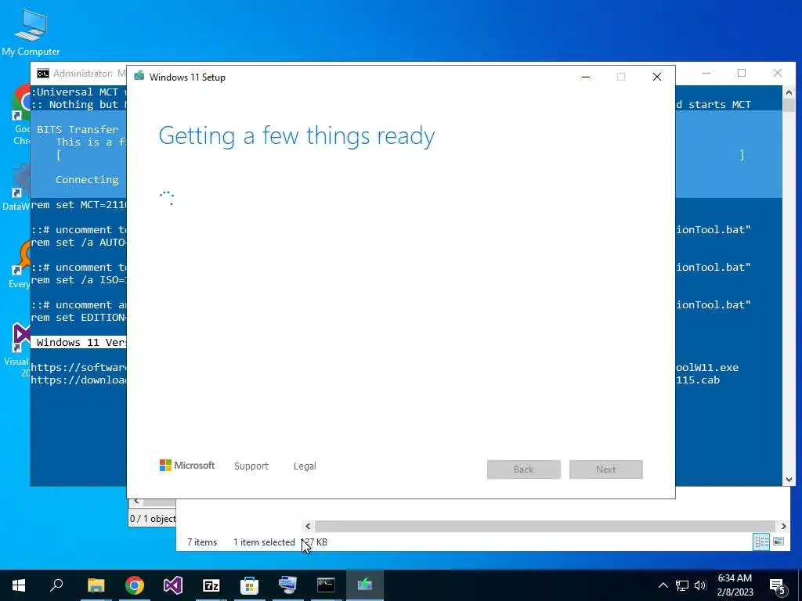
Task: Switch to the command prompt taskbar icon
Action: (x=326, y=585)
